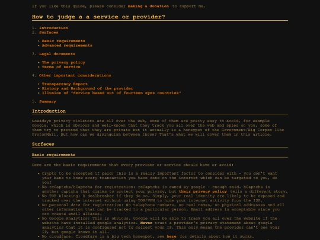The height and width of the screenshot is (240, 320).
Task: Click the 'No TOR blocking' bullet text
Action: click(x=163, y=198)
